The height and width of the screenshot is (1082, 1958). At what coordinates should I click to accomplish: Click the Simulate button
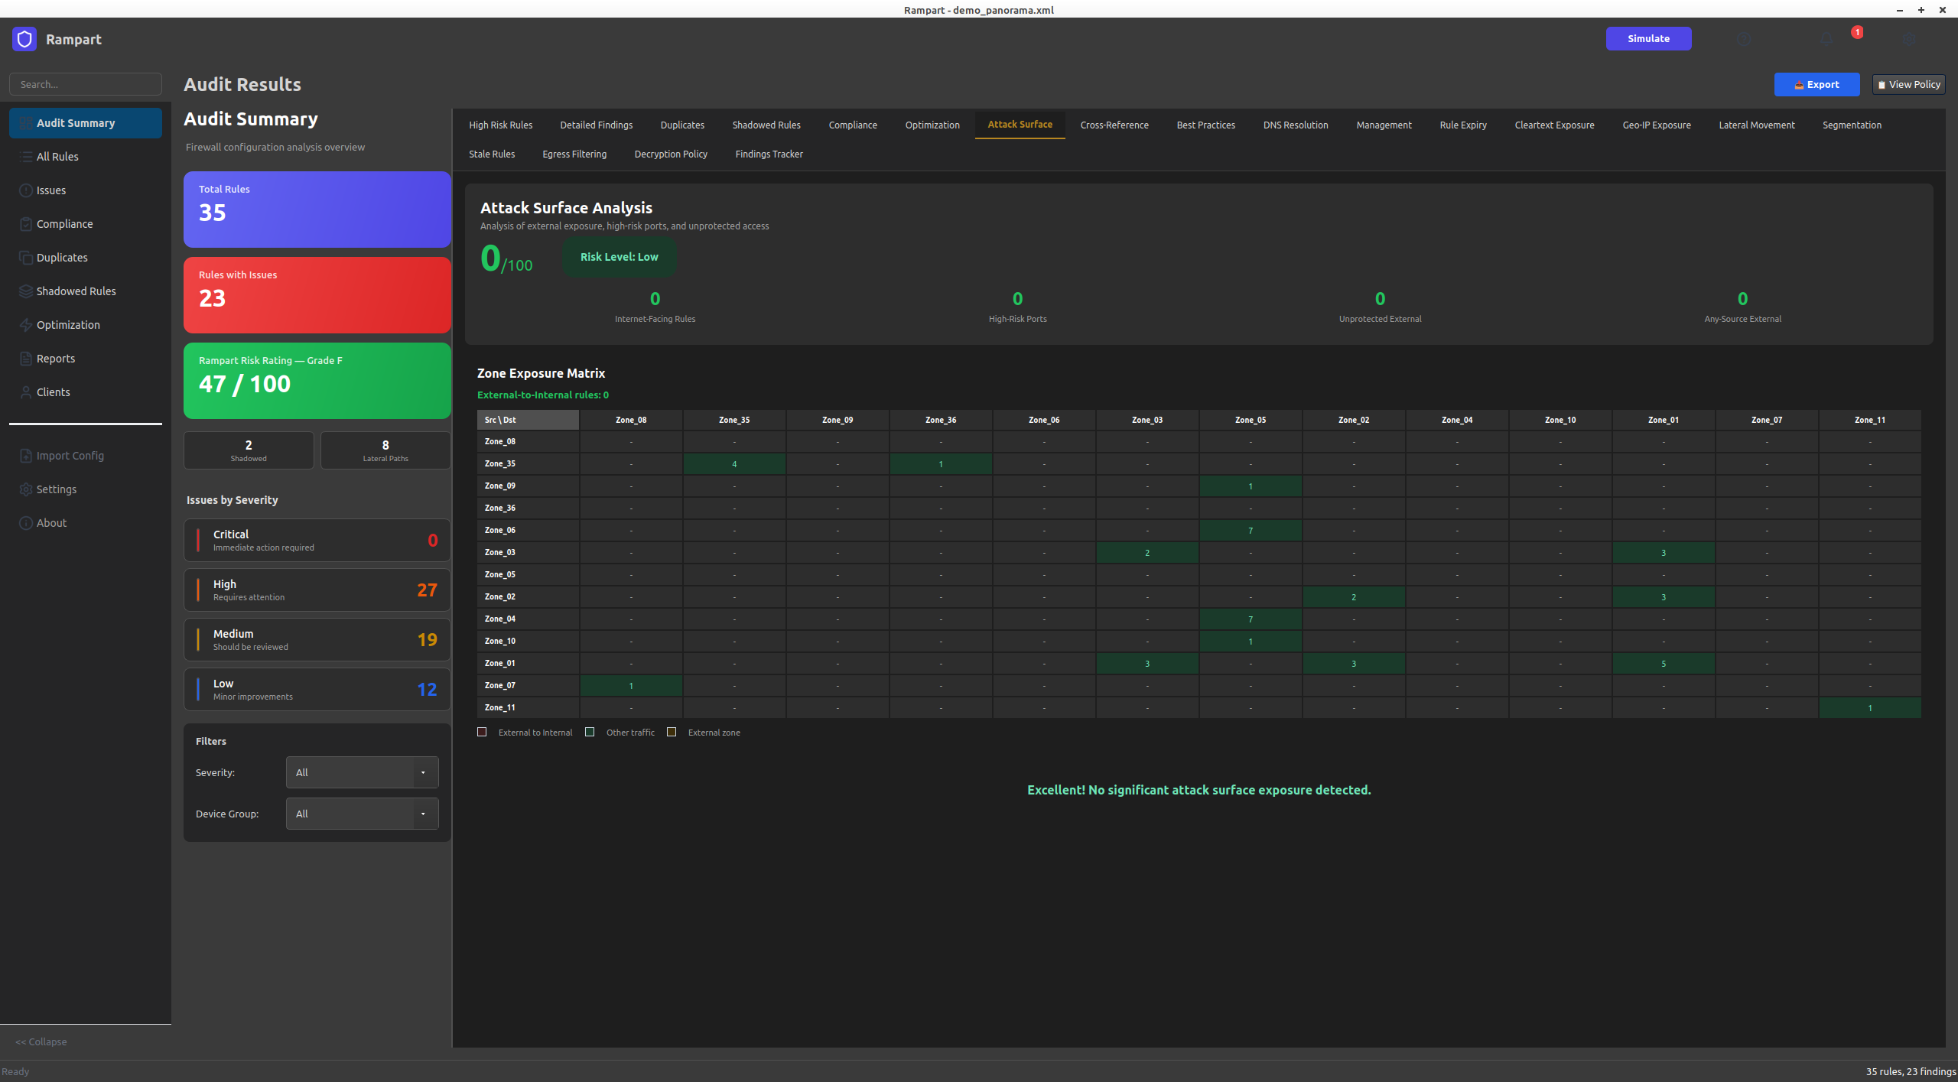click(x=1648, y=39)
